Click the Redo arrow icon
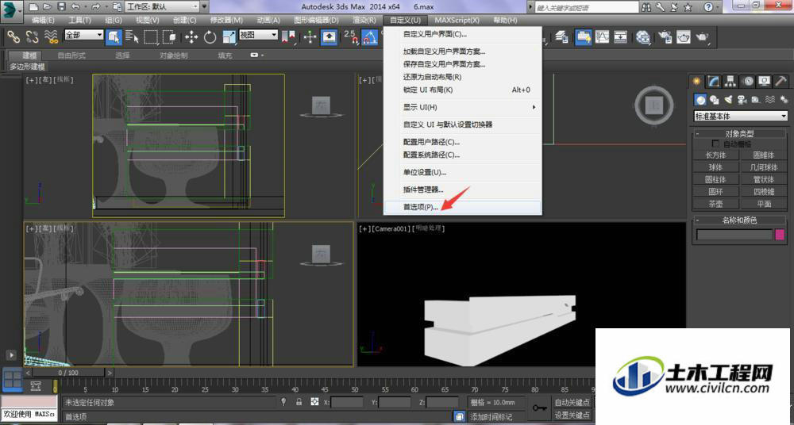Screen dimensions: 794x425 95,6
